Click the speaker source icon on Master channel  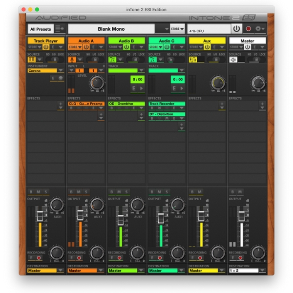pyautogui.click(x=233, y=60)
